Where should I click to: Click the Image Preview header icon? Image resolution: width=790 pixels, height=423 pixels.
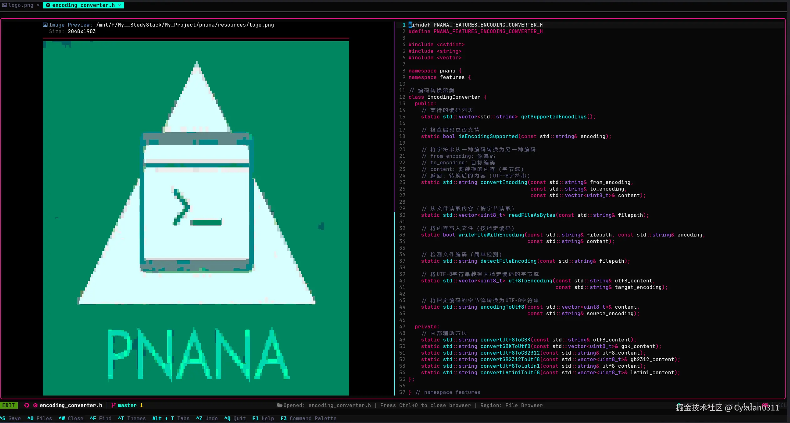point(45,25)
